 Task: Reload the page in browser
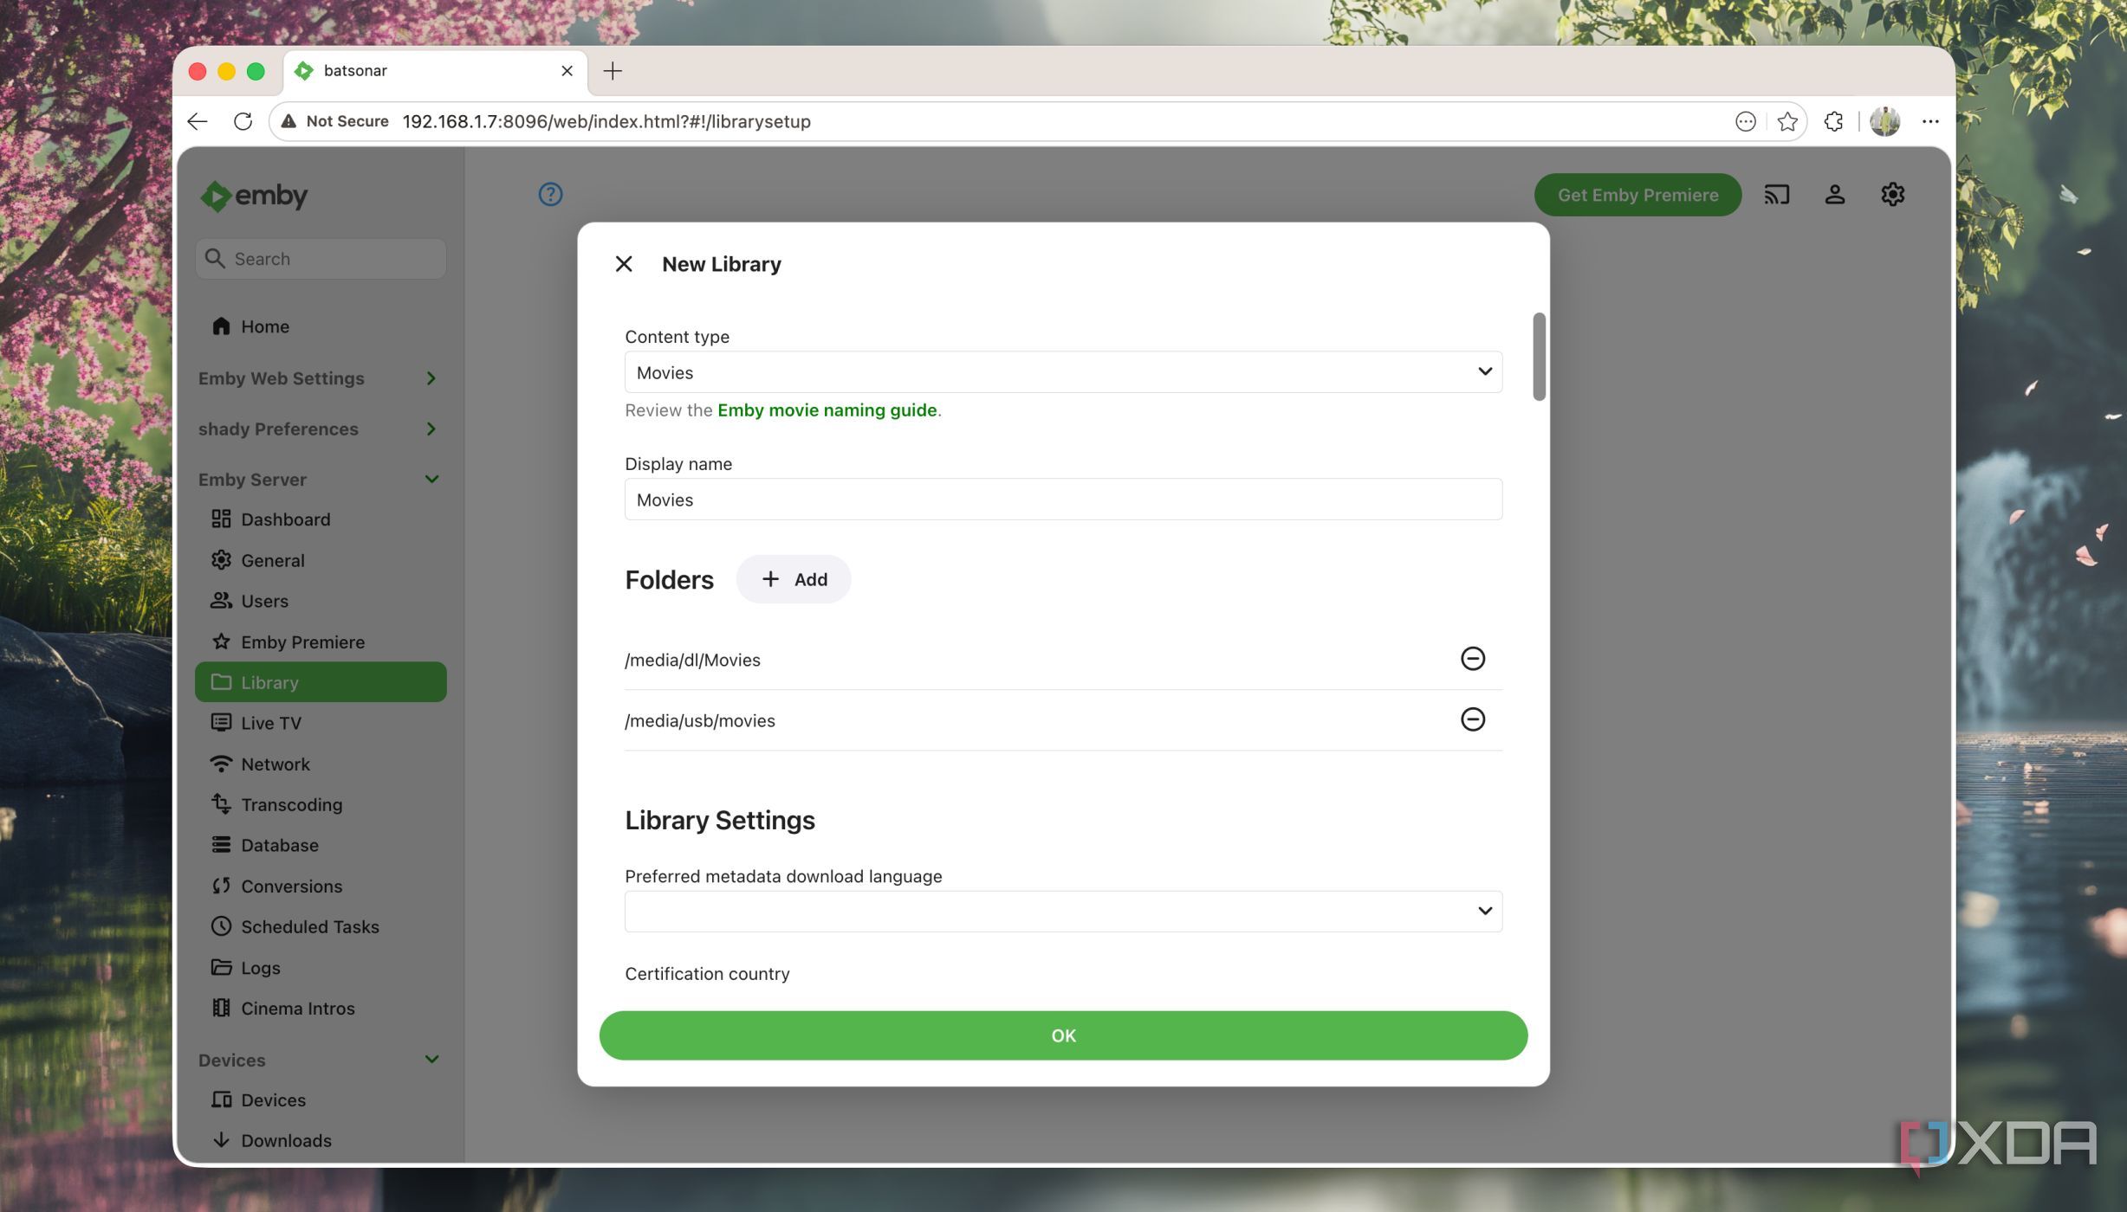(x=243, y=121)
